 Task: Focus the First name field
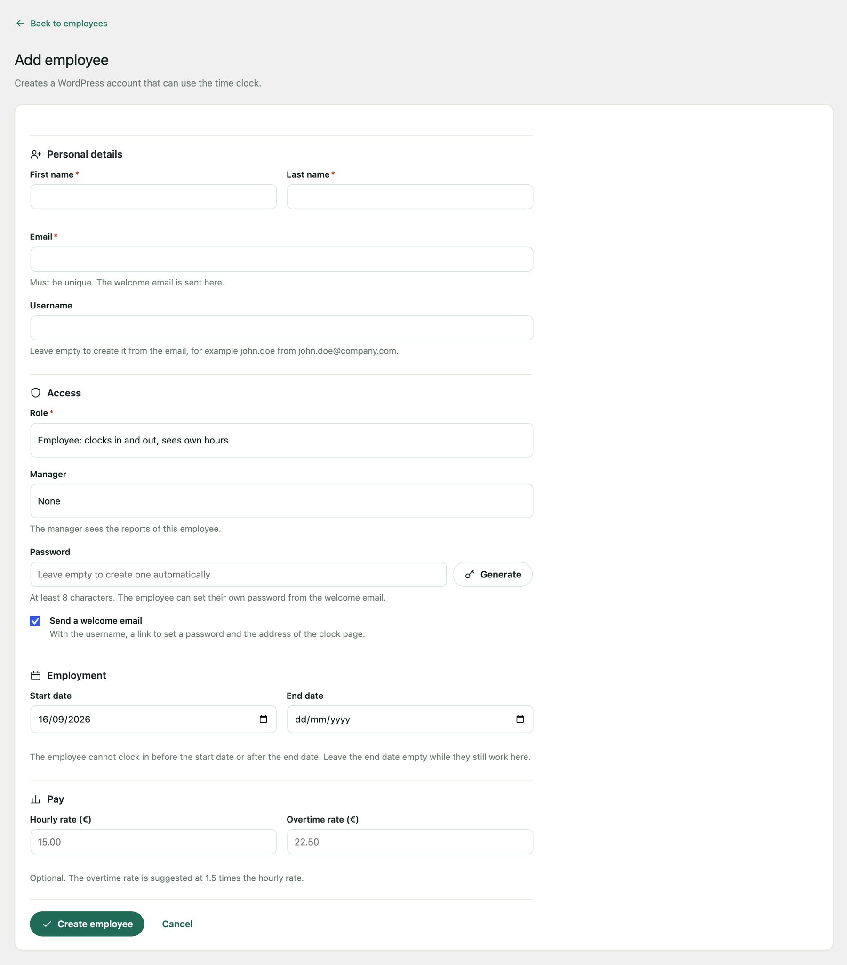click(x=153, y=197)
